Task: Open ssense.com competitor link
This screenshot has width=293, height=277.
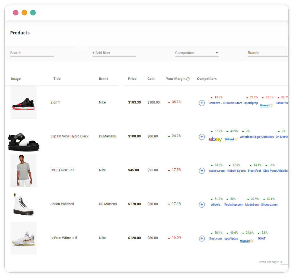Action: click(216, 171)
